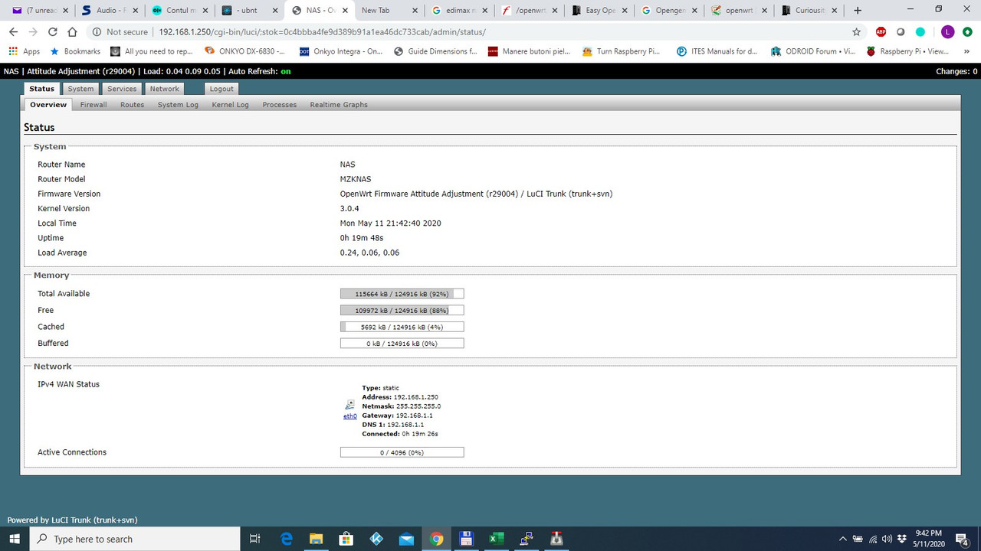Open the System main tab
This screenshot has width=981, height=551.
[80, 89]
